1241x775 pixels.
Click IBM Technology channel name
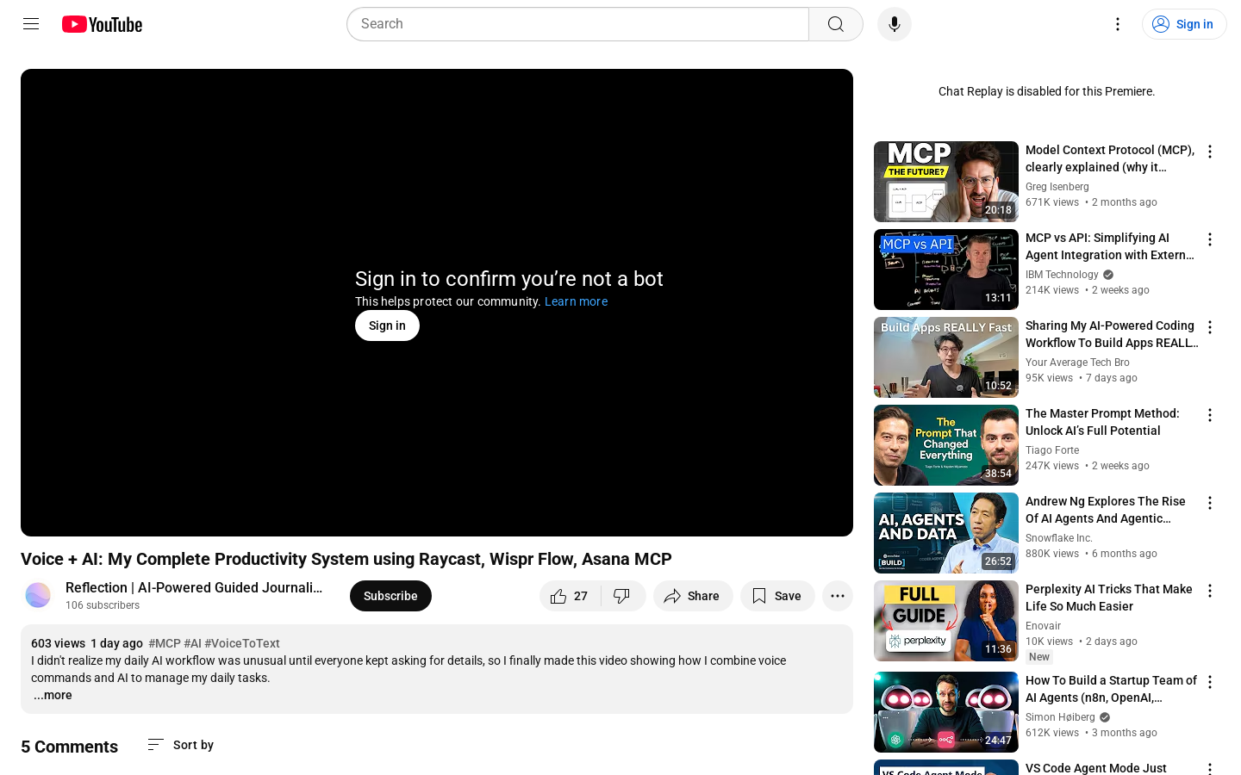[x=1062, y=275]
